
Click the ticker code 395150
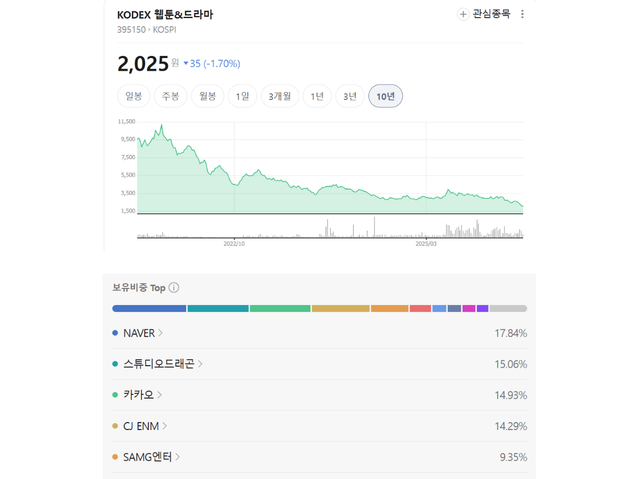(131, 30)
